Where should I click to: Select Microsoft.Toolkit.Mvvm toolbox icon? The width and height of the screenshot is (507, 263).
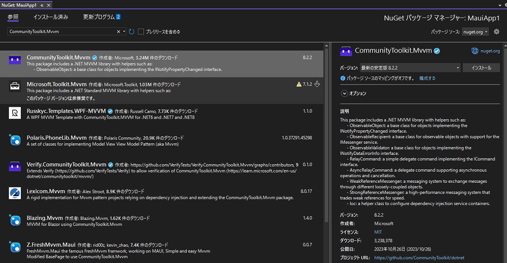[x=15, y=86]
